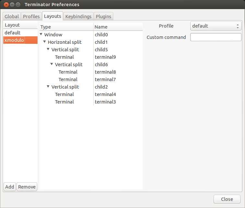Select the terminal3 row
The image size is (245, 208).
91,102
